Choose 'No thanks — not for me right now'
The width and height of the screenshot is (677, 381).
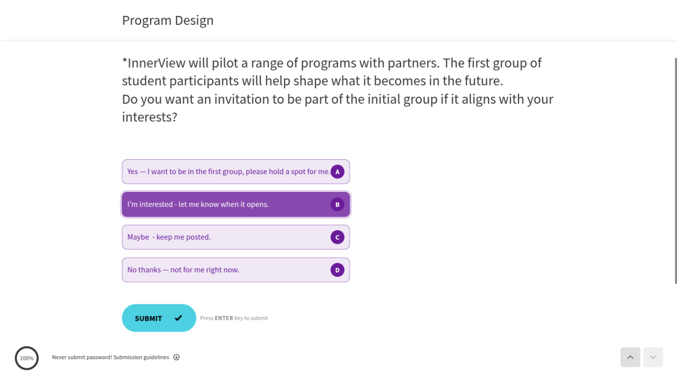click(236, 270)
